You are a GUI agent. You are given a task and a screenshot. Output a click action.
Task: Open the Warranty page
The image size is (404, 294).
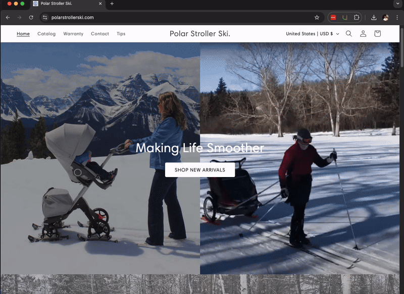[73, 33]
